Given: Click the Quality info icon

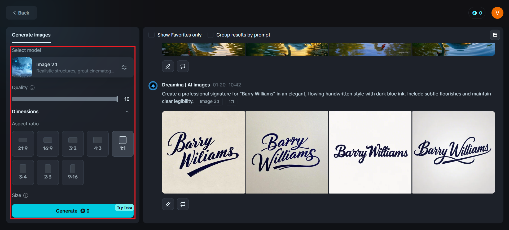Looking at the screenshot, I should pos(32,88).
